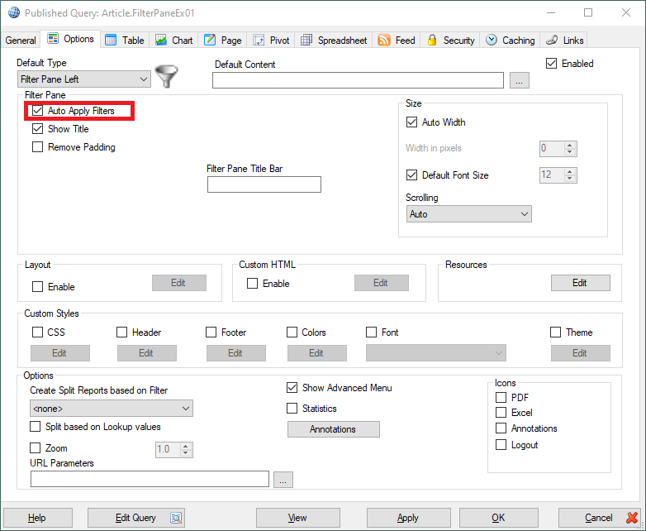Enable the Theme checkbox

(x=555, y=332)
